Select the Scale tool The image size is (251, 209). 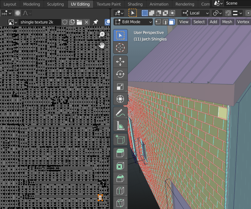point(120,87)
